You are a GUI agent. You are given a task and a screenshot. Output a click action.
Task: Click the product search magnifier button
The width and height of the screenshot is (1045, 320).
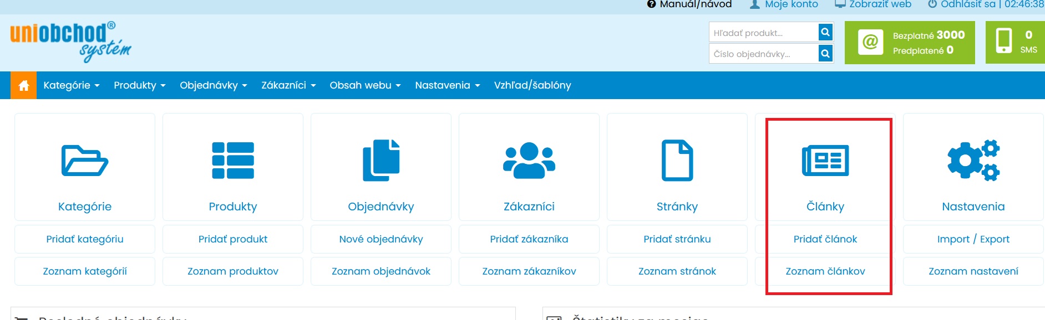pos(825,32)
